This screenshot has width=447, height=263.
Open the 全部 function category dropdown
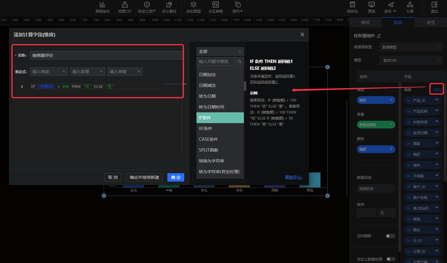220,52
